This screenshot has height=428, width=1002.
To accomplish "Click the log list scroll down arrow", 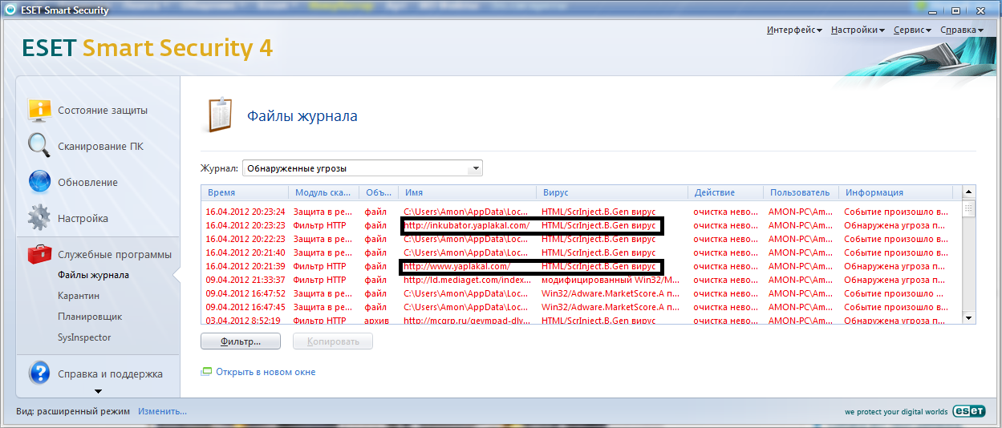I will pyautogui.click(x=969, y=317).
